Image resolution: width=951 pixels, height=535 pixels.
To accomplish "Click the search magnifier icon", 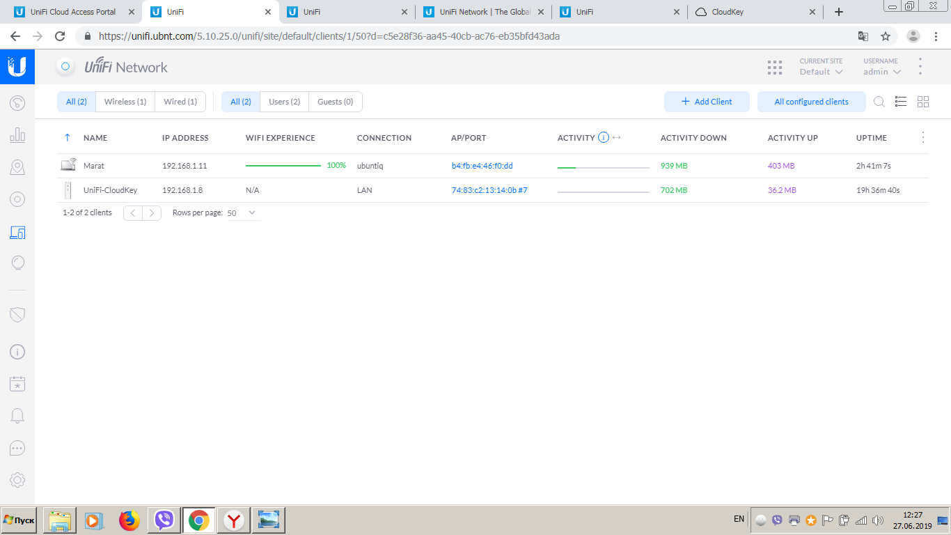I will tap(879, 102).
